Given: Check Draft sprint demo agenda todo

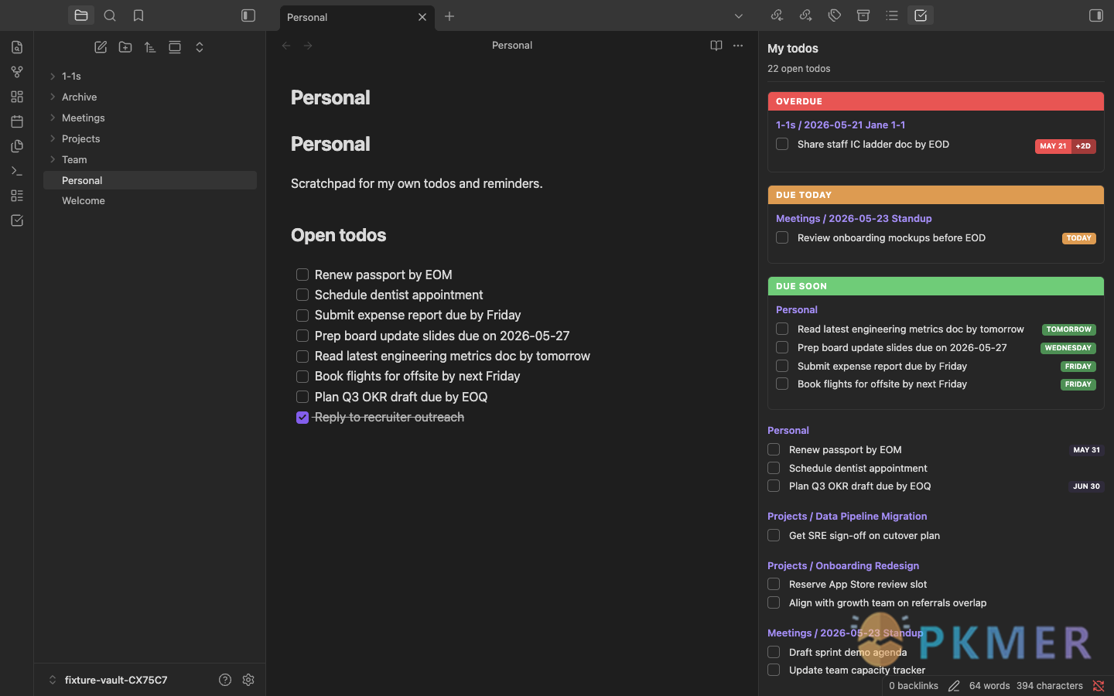Looking at the screenshot, I should point(774,652).
